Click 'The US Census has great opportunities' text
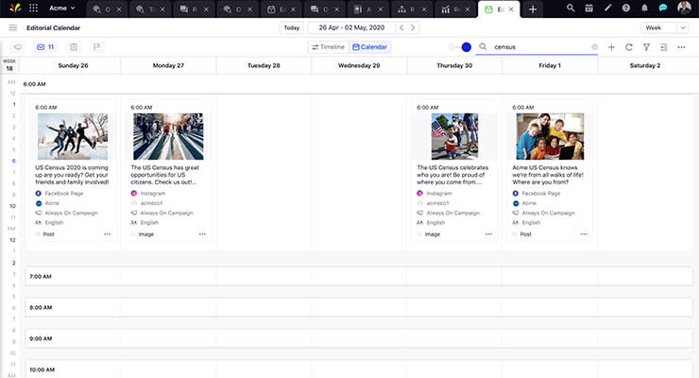699x378 pixels. click(x=165, y=175)
